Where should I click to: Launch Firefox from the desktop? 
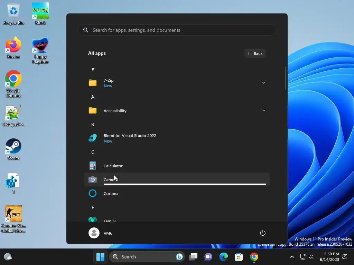13,48
